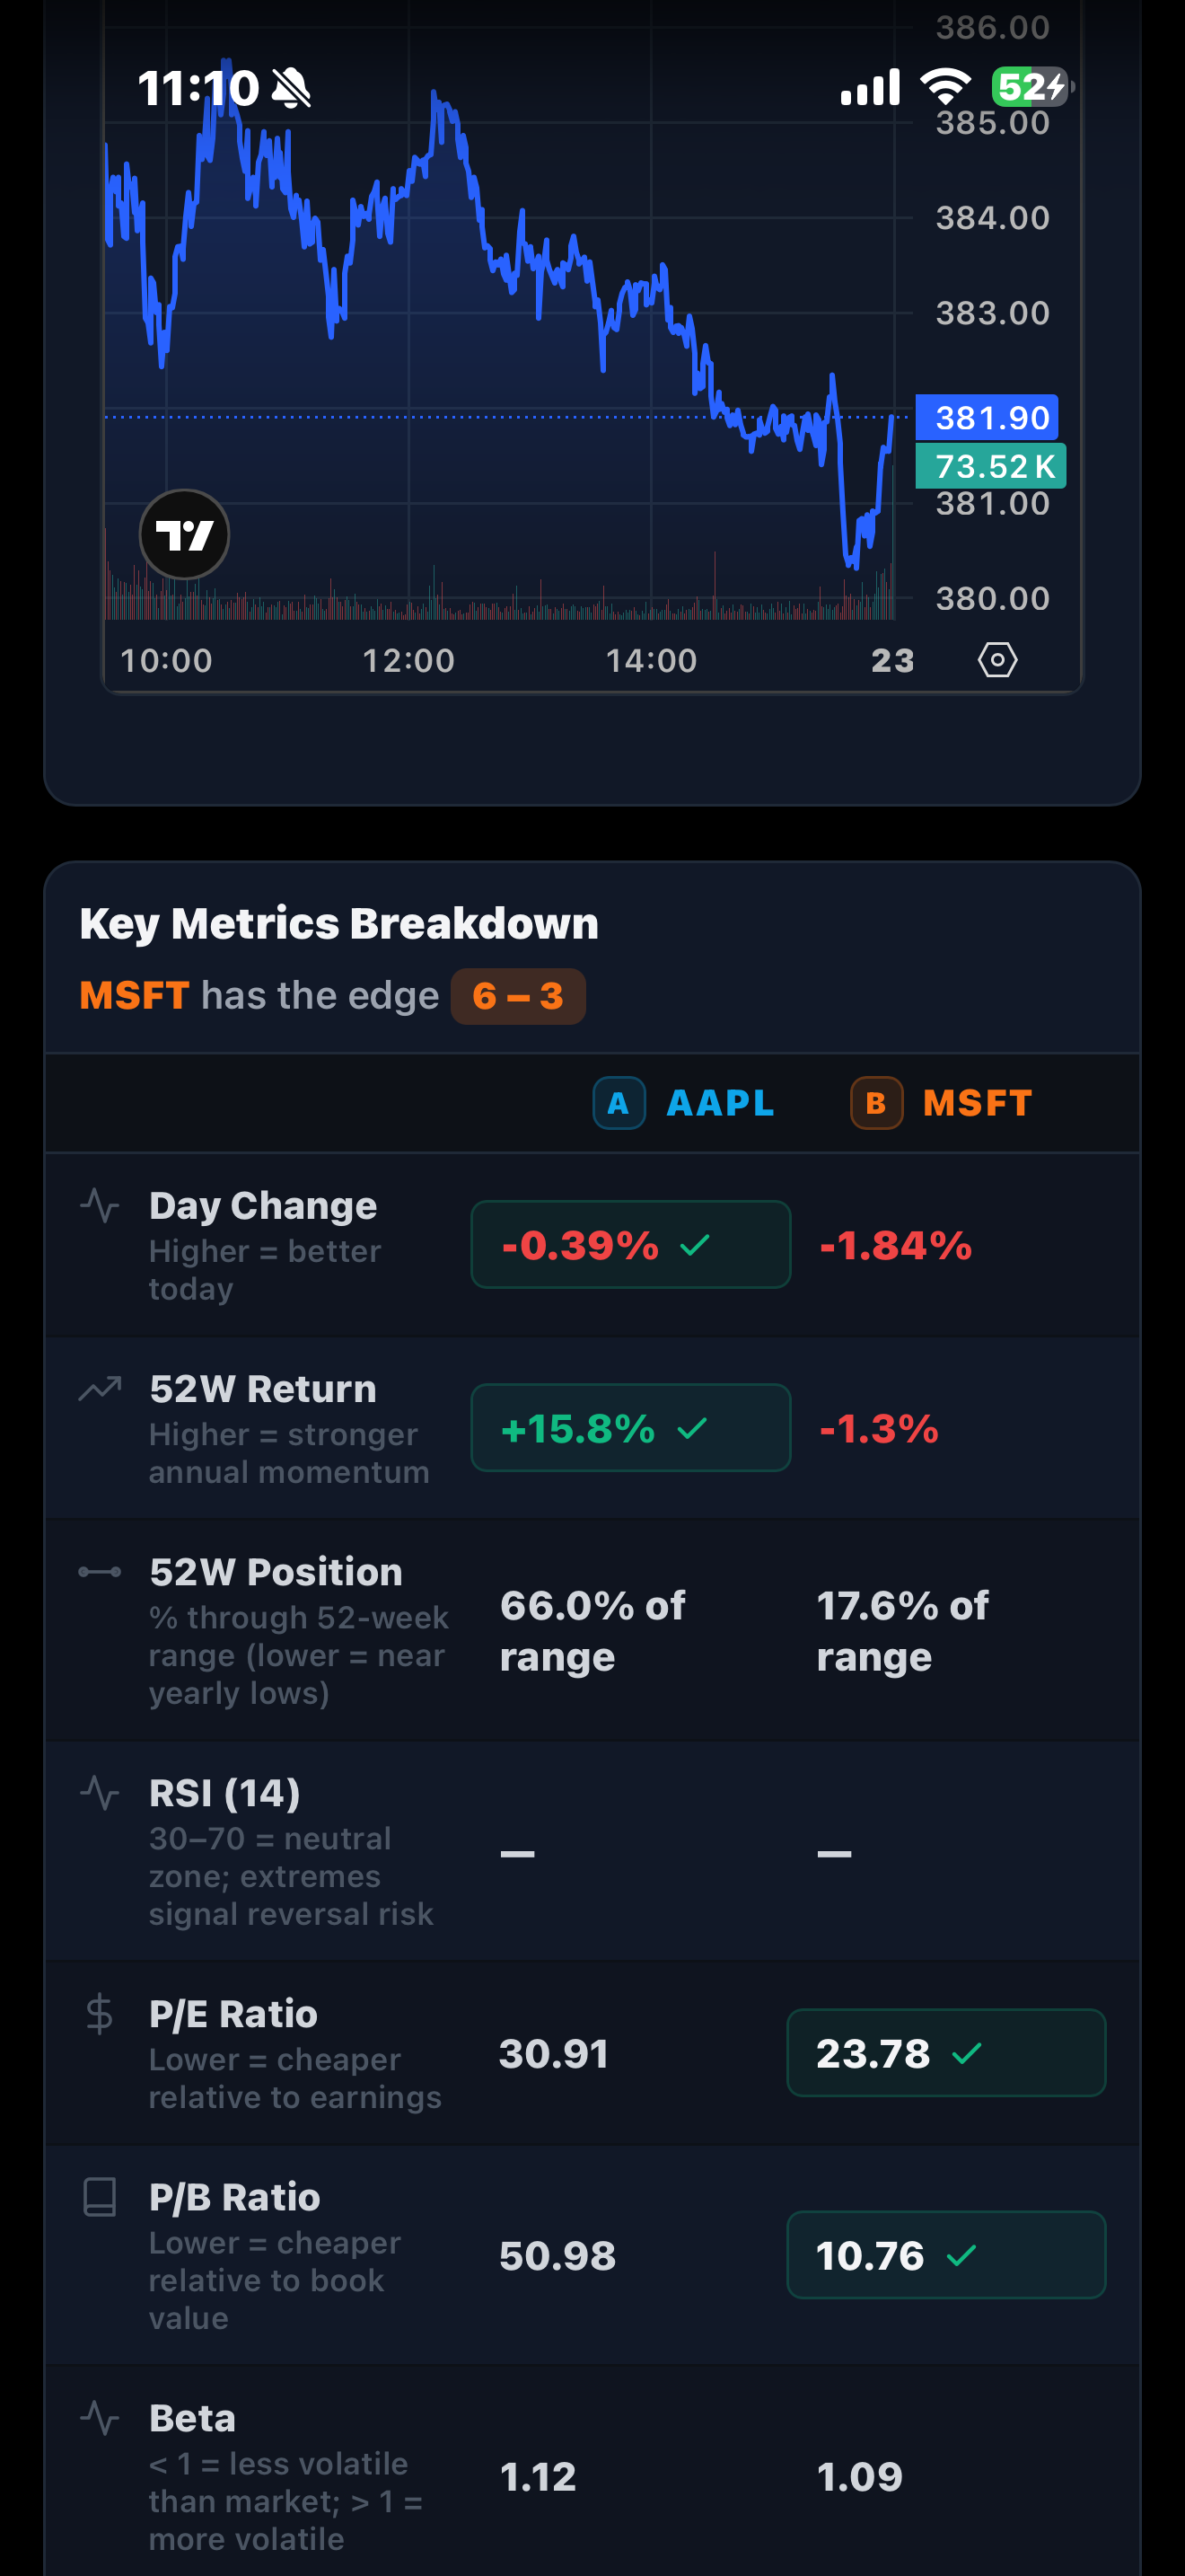Click the RSI (14) pulse icon
This screenshot has width=1185, height=2576.
click(x=98, y=1793)
